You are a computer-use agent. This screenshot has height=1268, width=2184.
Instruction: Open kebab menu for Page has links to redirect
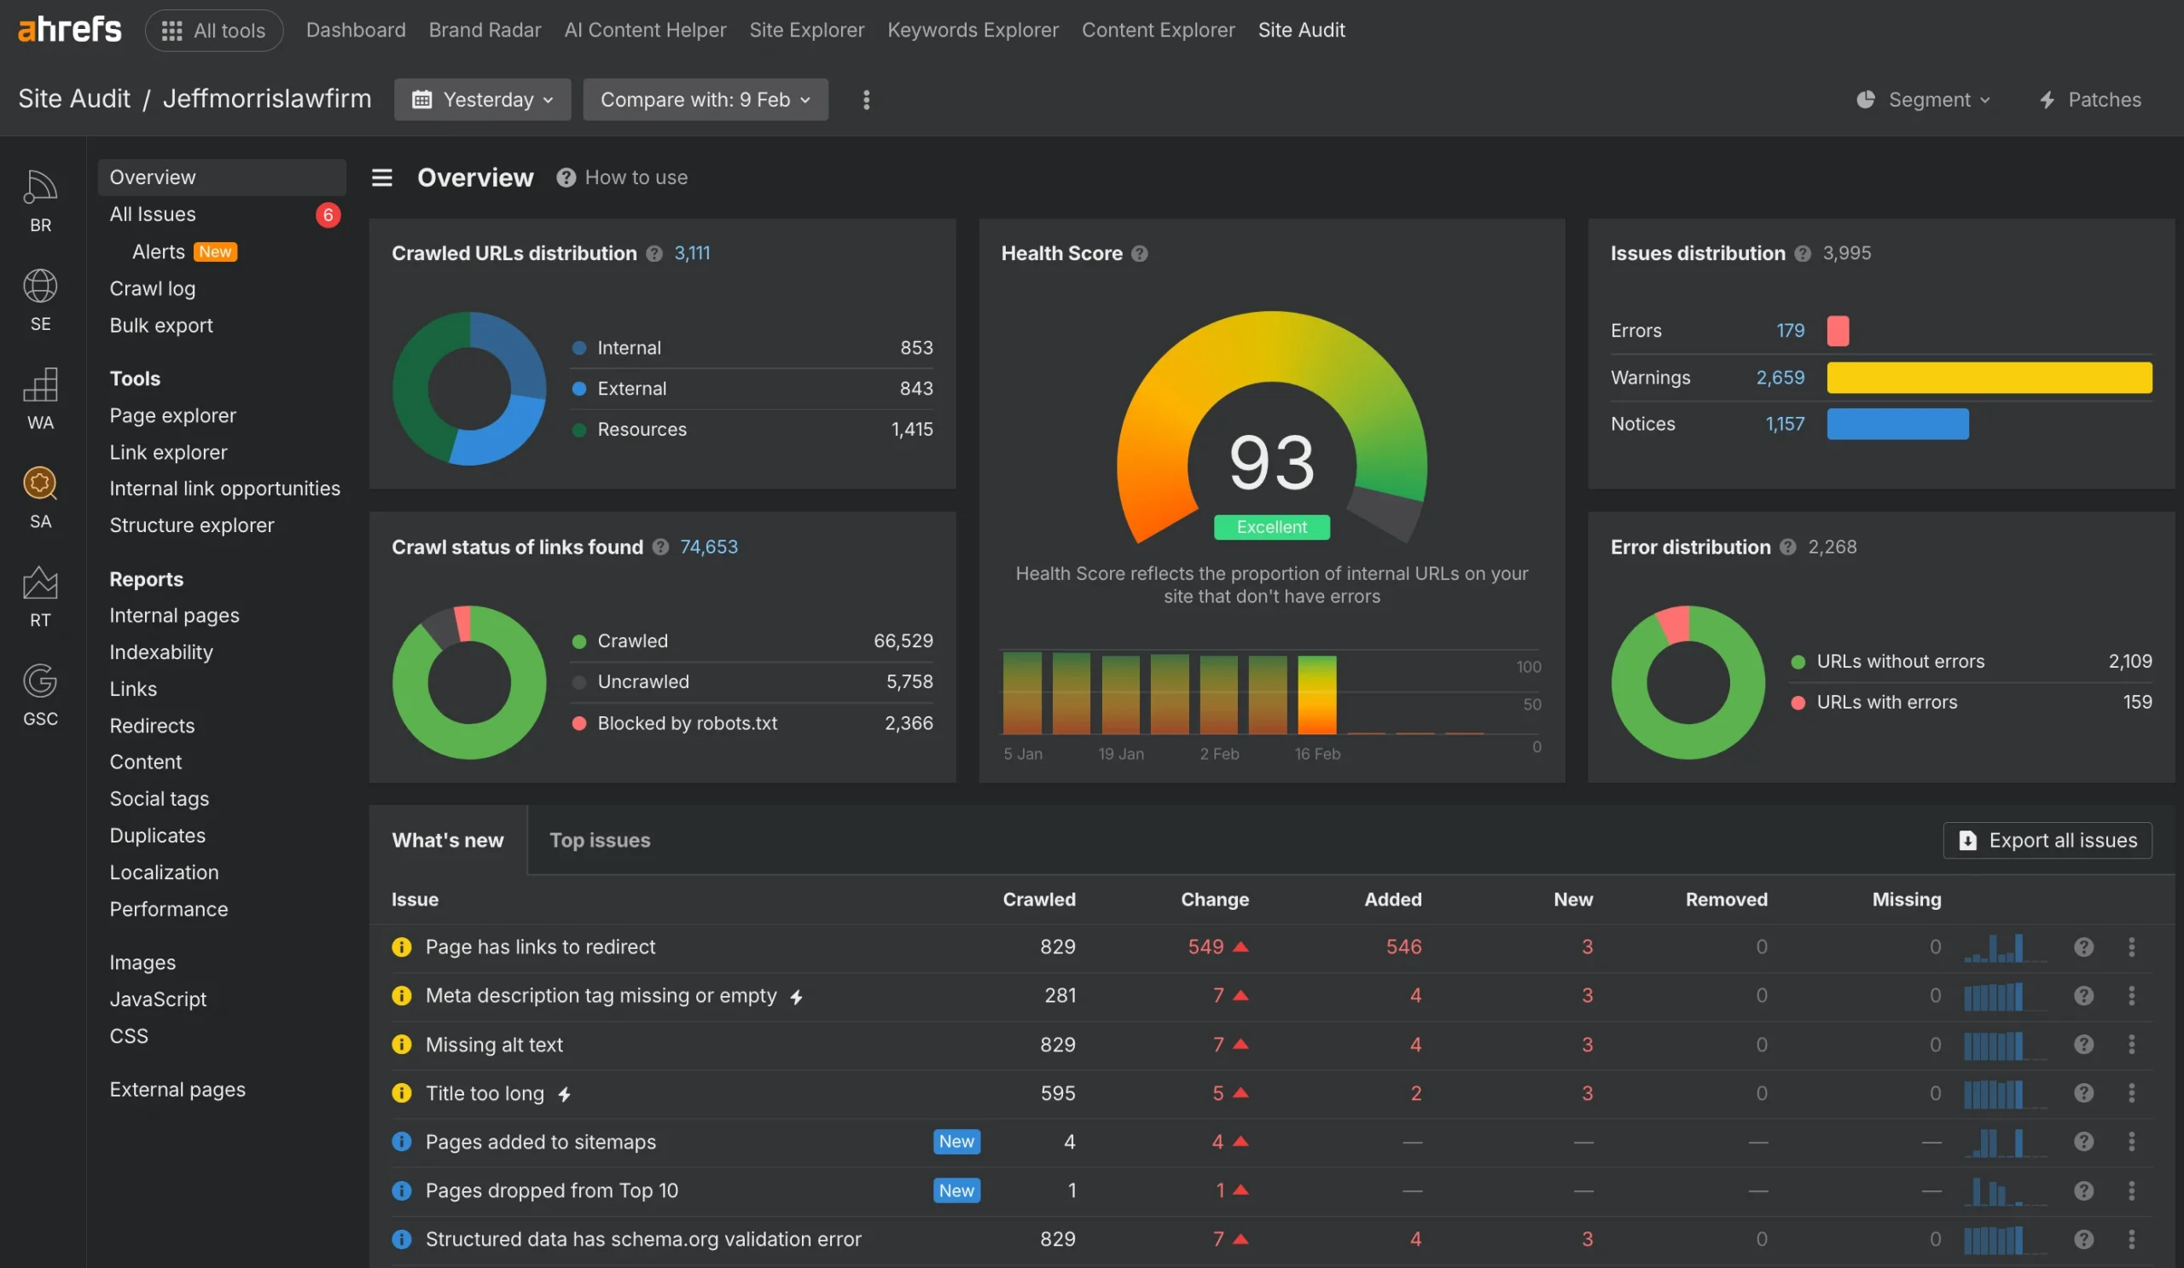[x=2131, y=947]
